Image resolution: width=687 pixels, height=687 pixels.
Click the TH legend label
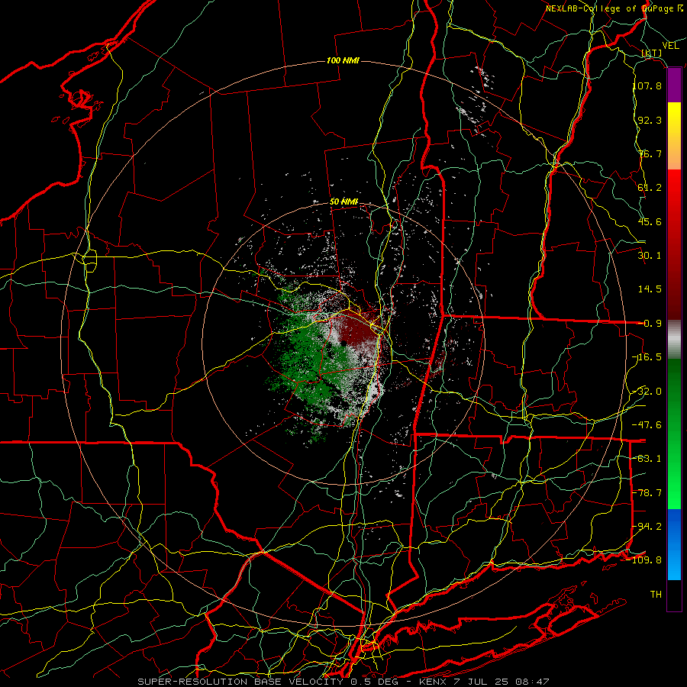point(656,595)
